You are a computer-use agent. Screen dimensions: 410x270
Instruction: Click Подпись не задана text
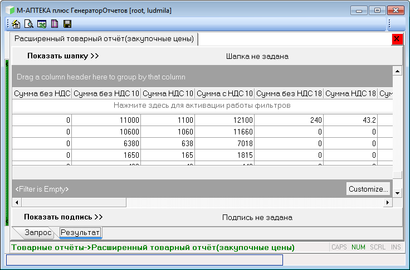[257, 218]
